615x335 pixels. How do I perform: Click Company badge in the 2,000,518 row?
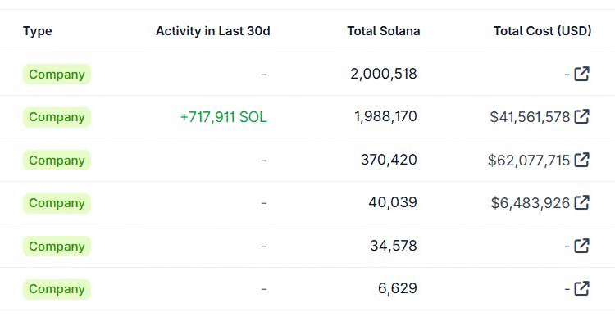click(x=57, y=75)
